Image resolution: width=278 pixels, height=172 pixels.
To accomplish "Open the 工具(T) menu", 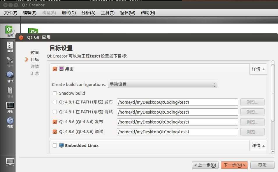I will [x=108, y=13].
